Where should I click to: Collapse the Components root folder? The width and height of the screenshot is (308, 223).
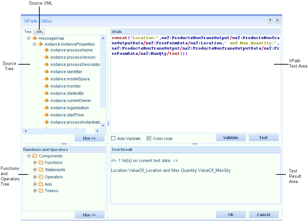click(29, 156)
